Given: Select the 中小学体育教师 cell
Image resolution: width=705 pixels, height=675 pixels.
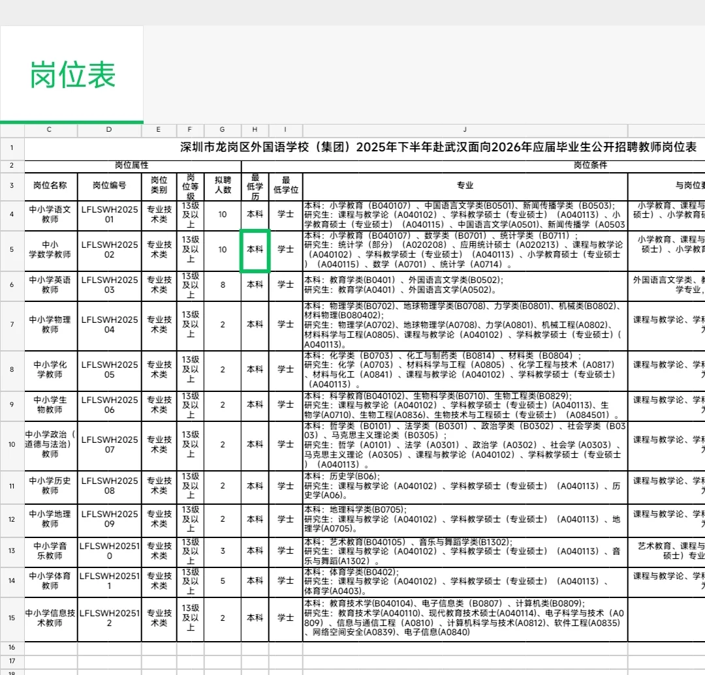Looking at the screenshot, I should point(51,582).
